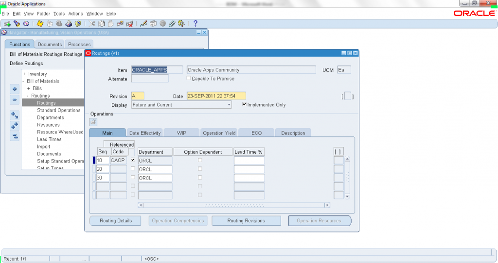Click the Routing Details button

pos(115,221)
